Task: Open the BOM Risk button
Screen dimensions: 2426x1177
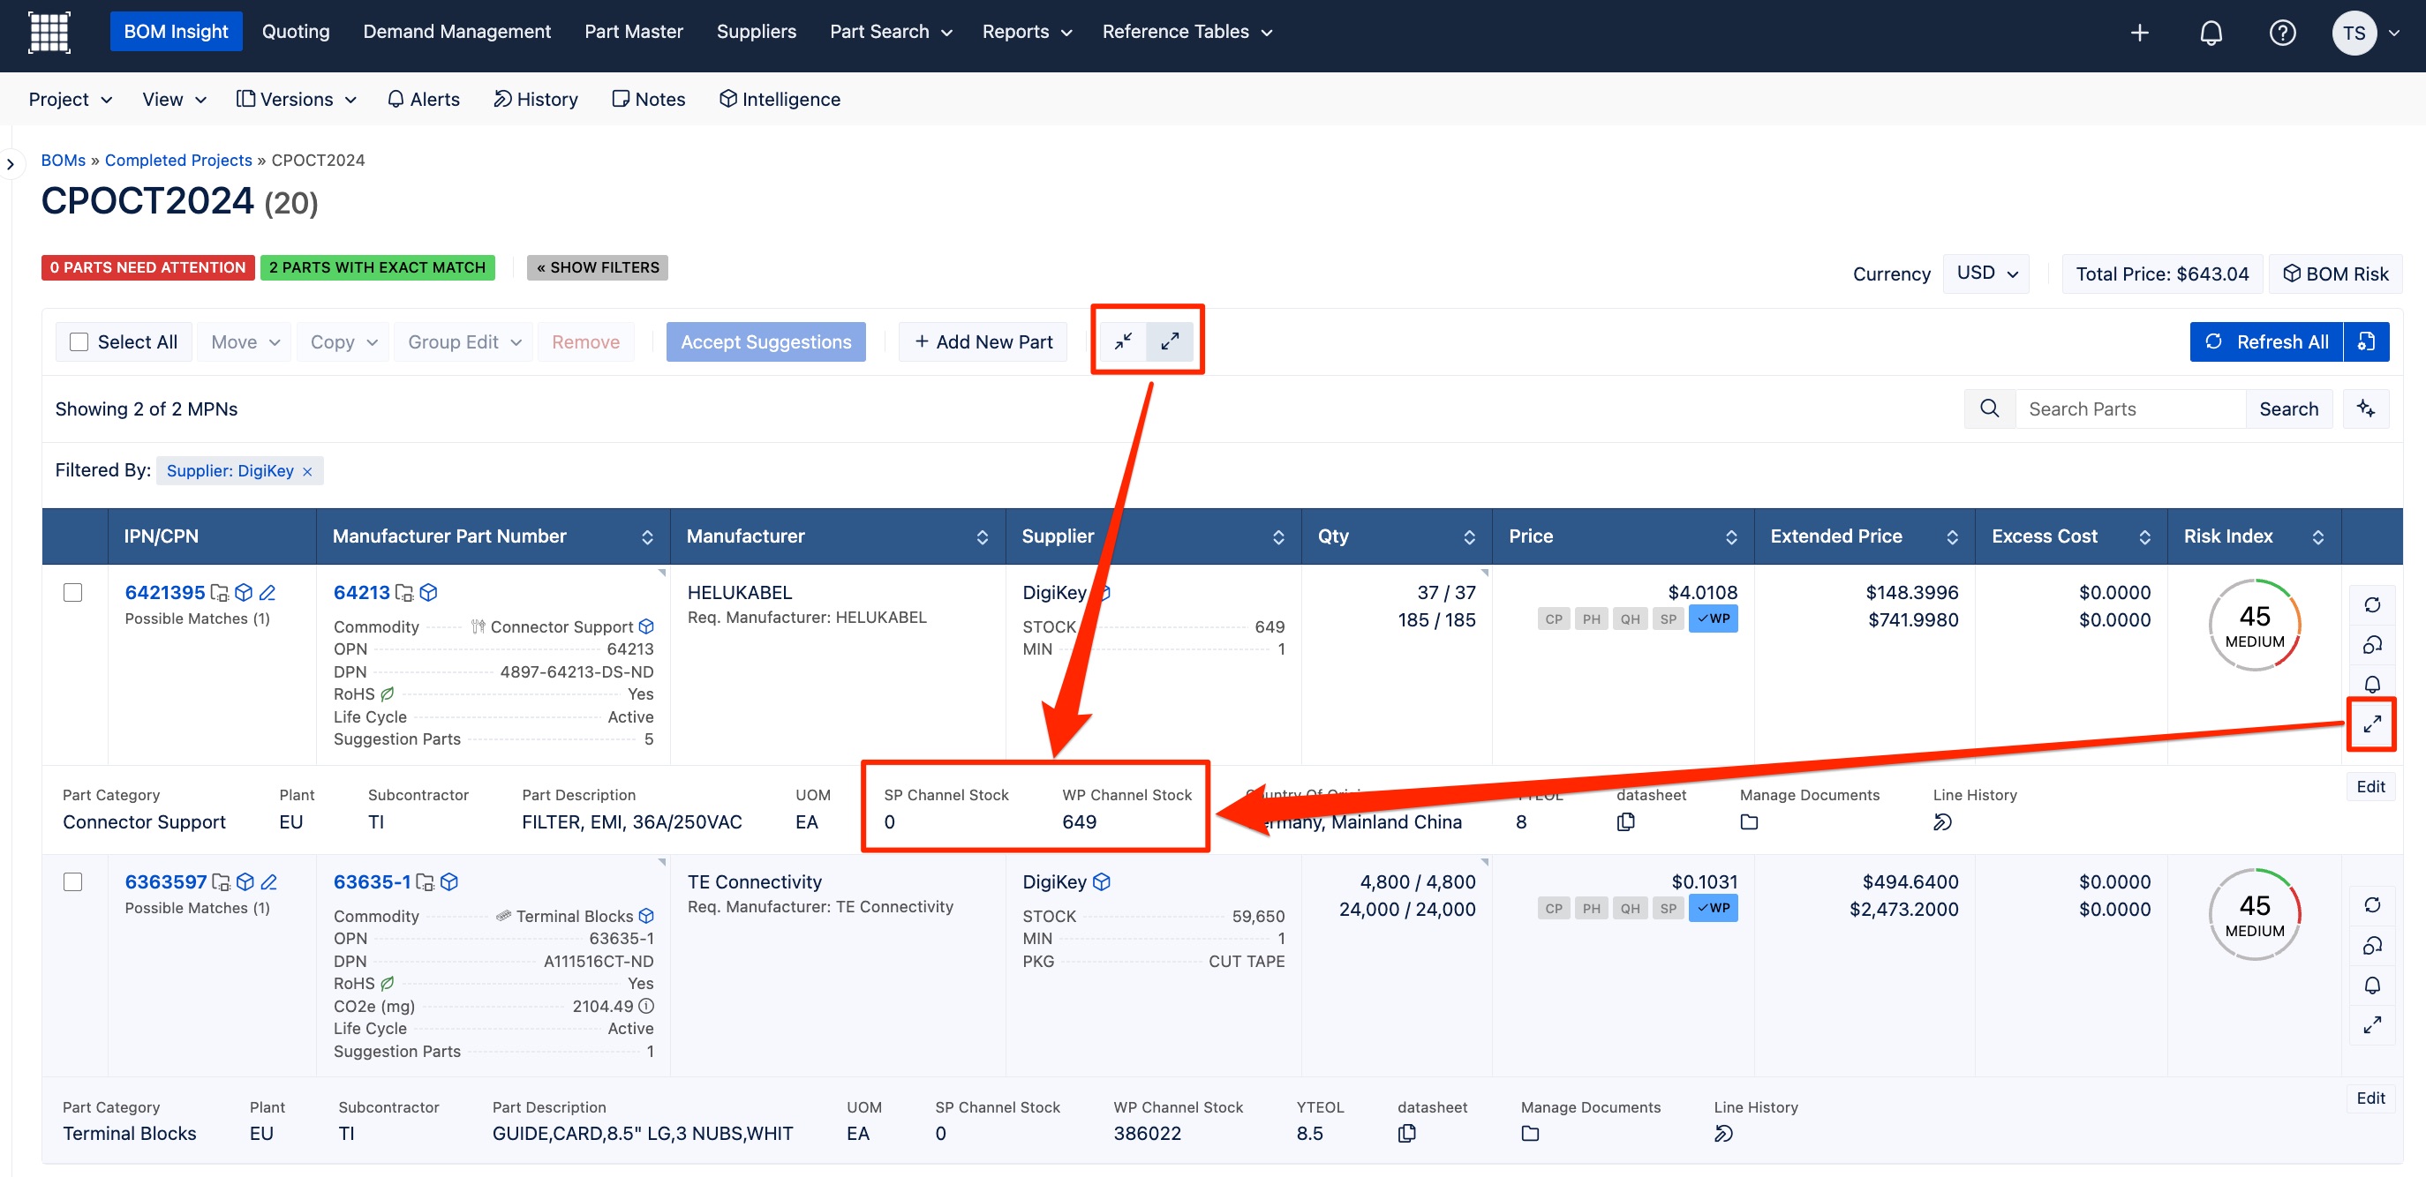Action: click(x=2336, y=274)
